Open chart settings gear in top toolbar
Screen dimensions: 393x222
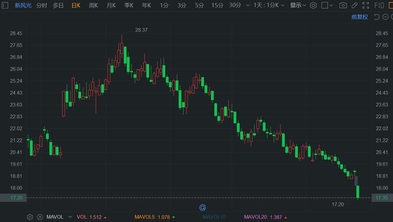313,5
